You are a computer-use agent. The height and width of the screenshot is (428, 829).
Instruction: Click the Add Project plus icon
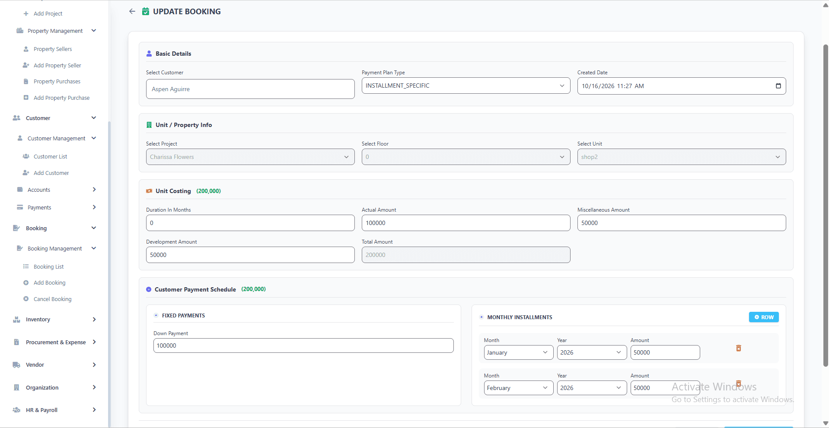pyautogui.click(x=26, y=13)
